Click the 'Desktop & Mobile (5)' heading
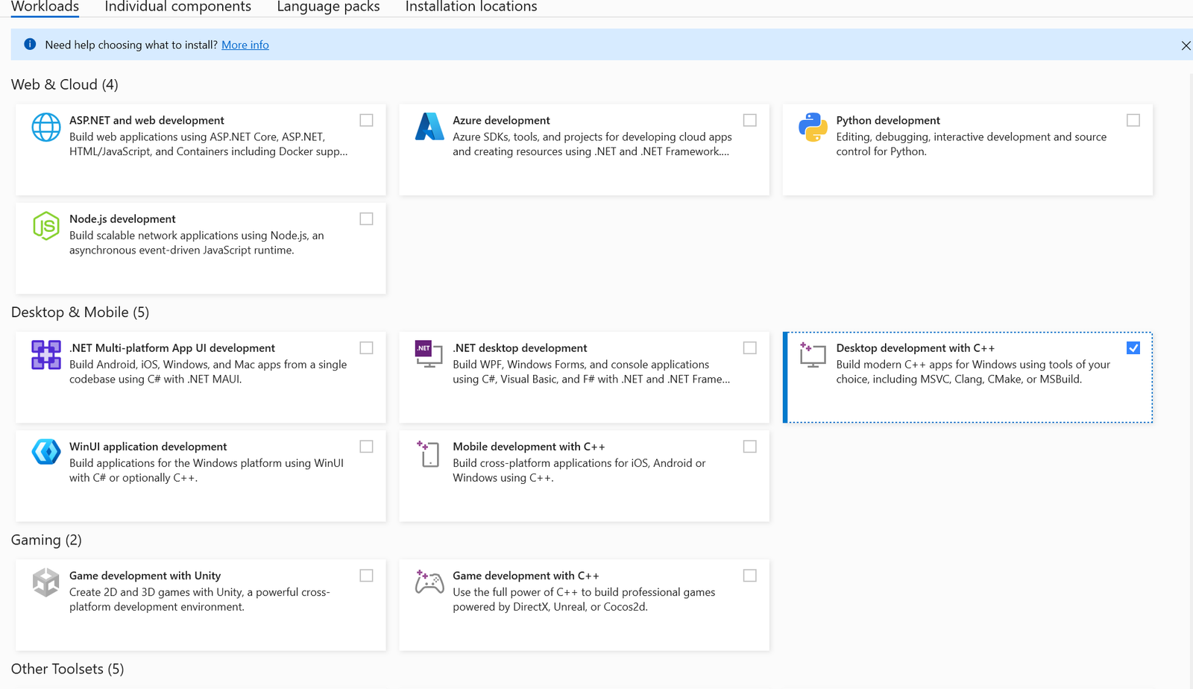The width and height of the screenshot is (1193, 689). 80,312
